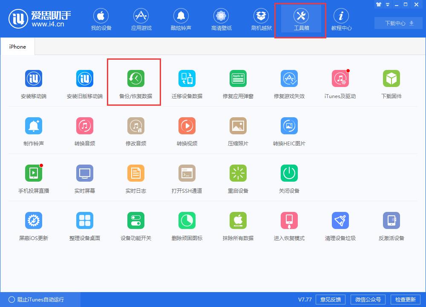Pin window on top with crown icon
This screenshot has width=426, height=307.
tap(378, 4)
